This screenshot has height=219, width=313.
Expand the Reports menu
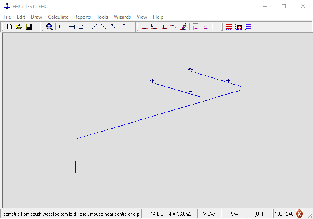(83, 17)
